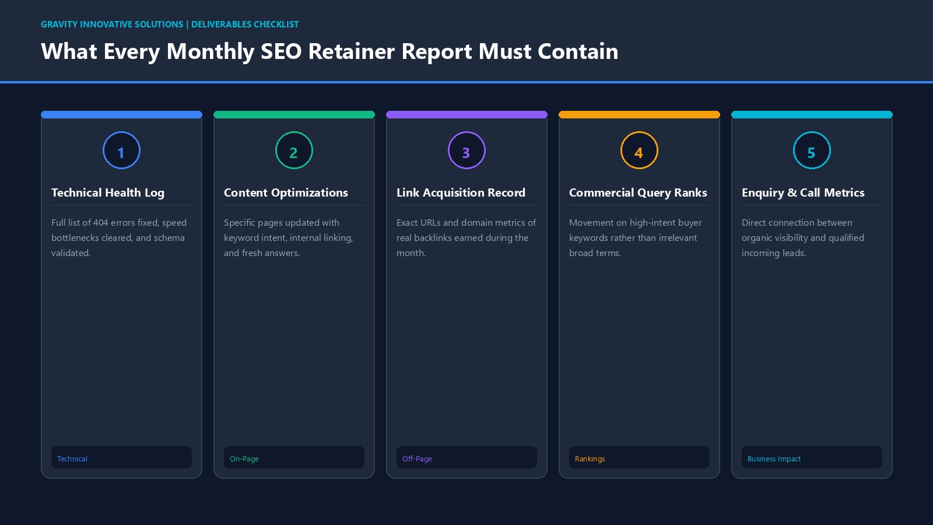Click the slide title about SEO Retainer Report
The image size is (933, 525).
pyautogui.click(x=329, y=51)
